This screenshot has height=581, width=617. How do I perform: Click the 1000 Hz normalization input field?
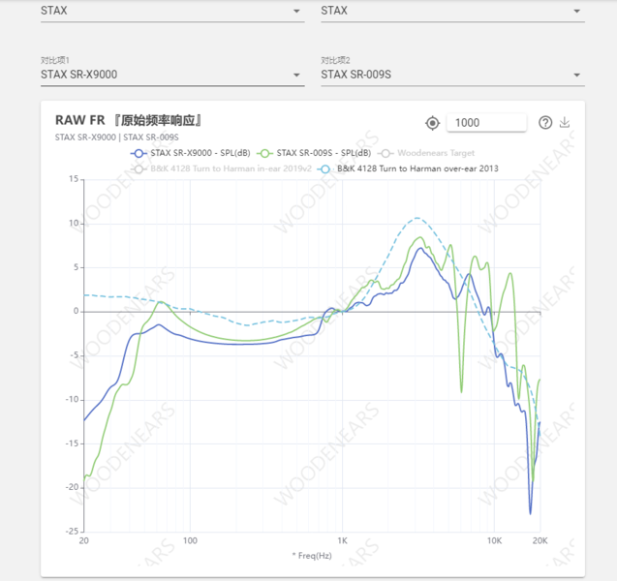[x=487, y=123]
